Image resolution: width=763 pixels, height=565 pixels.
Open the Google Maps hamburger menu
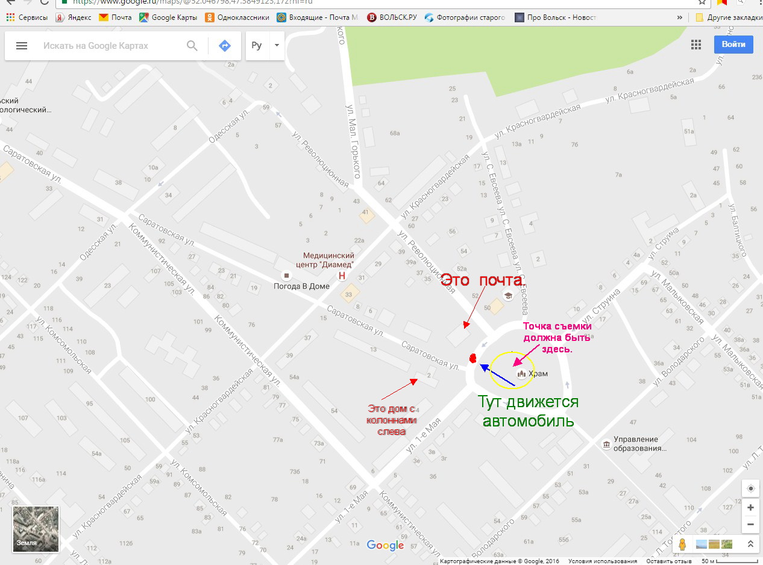(x=22, y=46)
